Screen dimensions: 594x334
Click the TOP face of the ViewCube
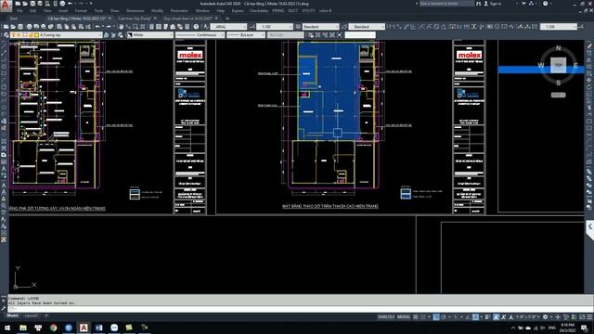(559, 65)
